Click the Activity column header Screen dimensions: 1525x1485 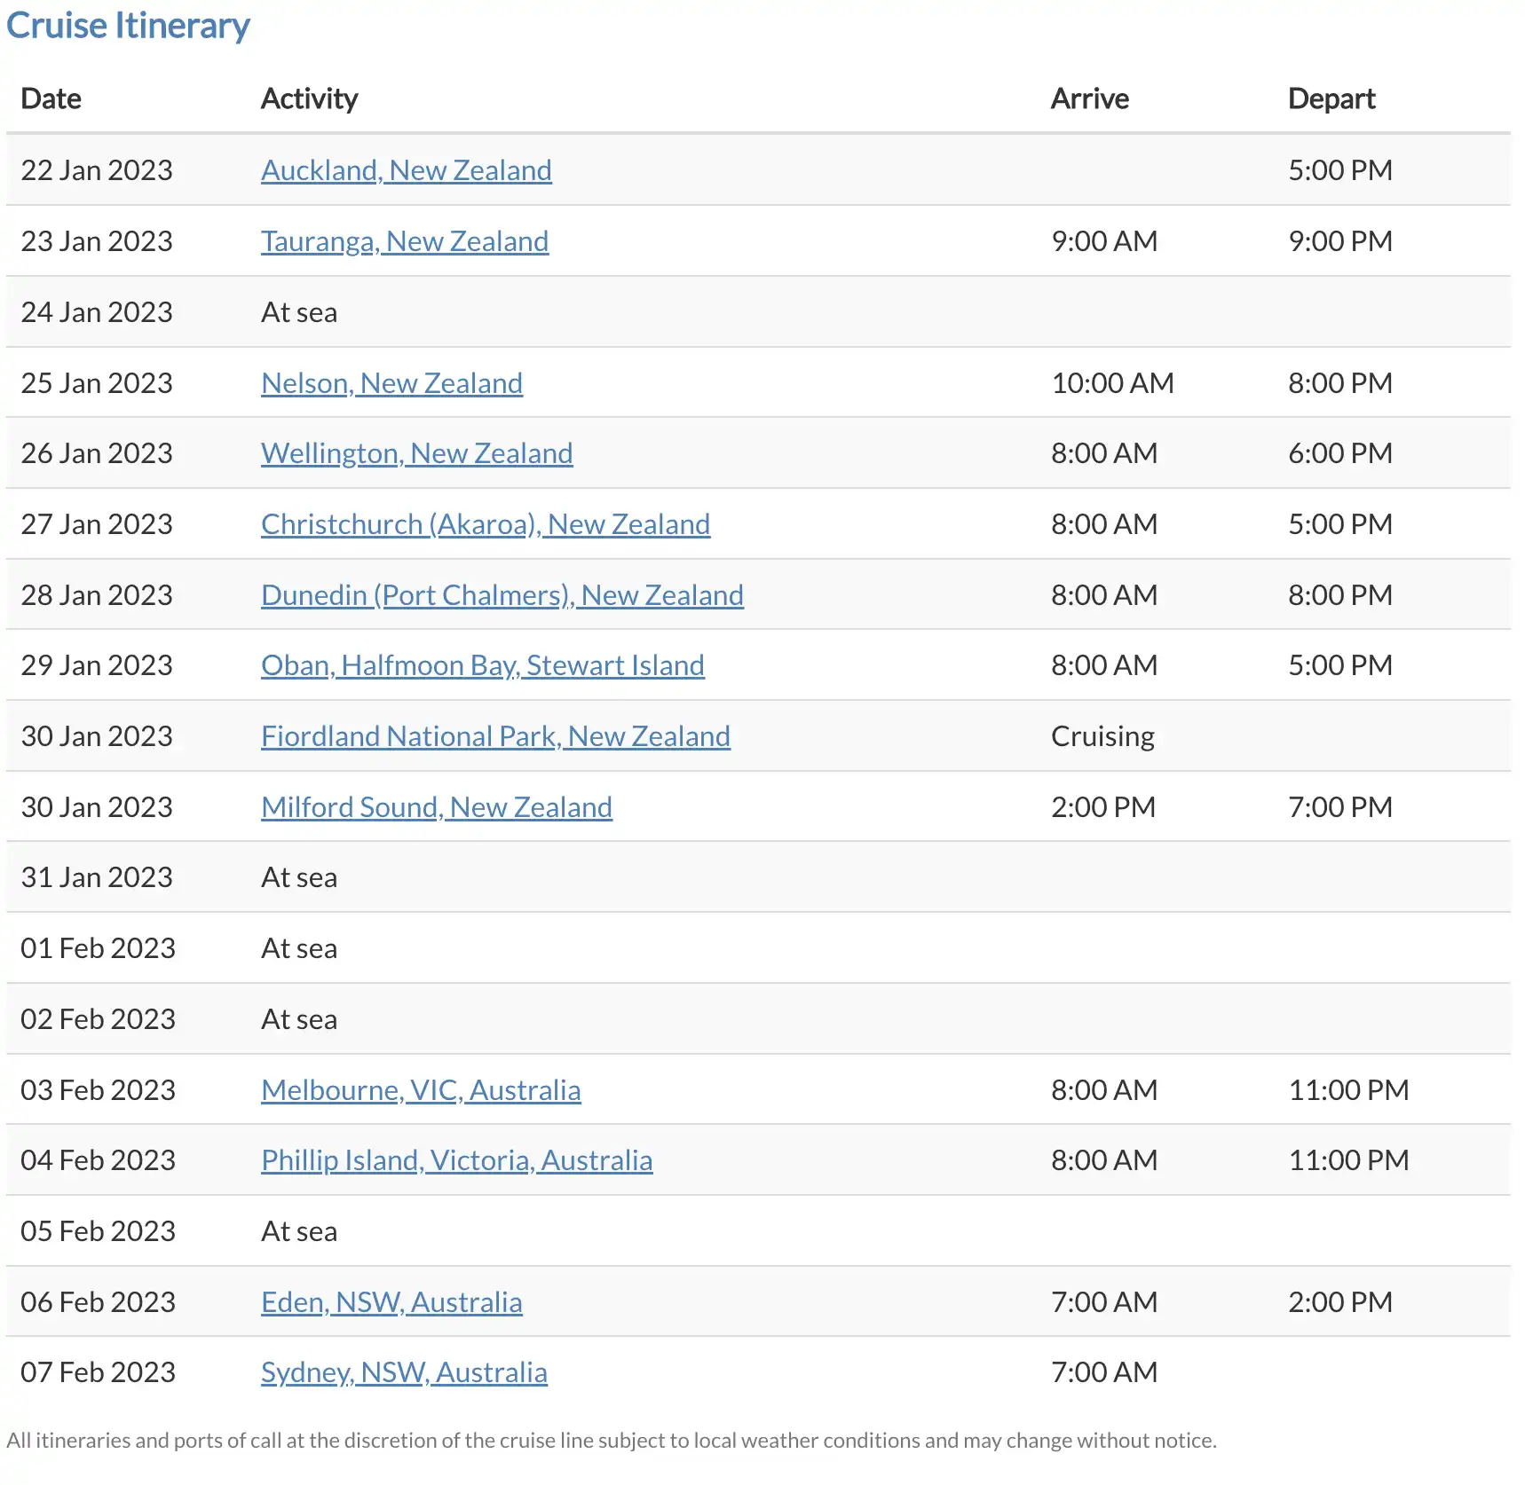[309, 98]
